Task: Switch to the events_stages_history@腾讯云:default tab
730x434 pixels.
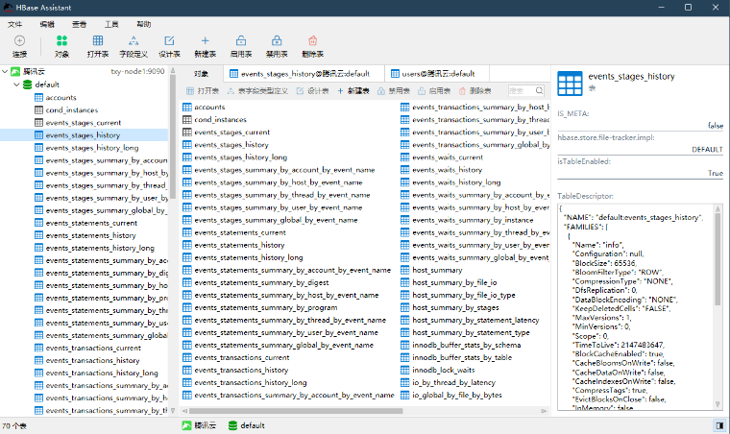Action: (304, 74)
